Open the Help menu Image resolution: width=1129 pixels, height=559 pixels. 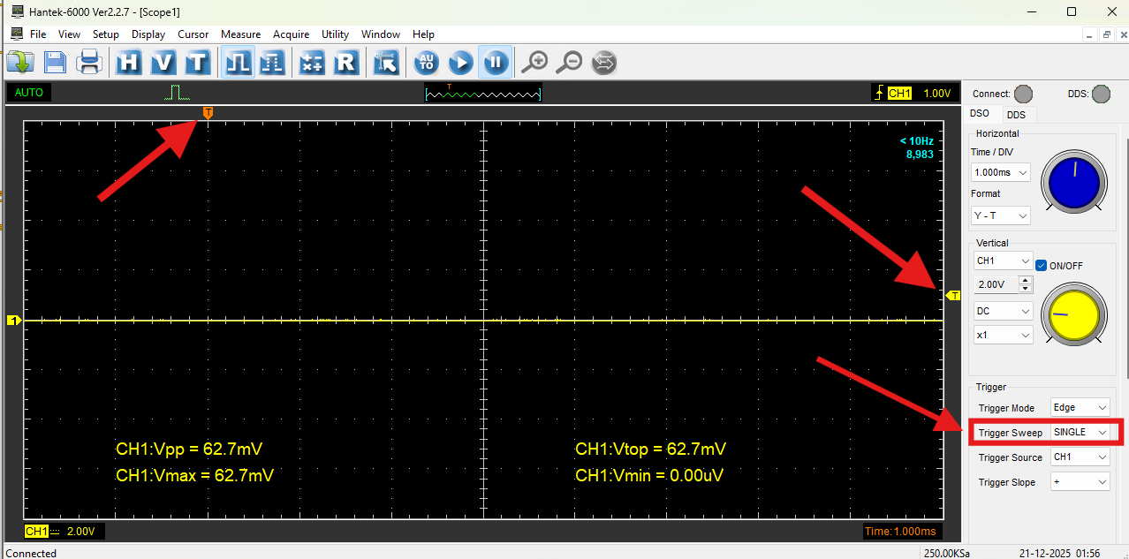(x=423, y=34)
